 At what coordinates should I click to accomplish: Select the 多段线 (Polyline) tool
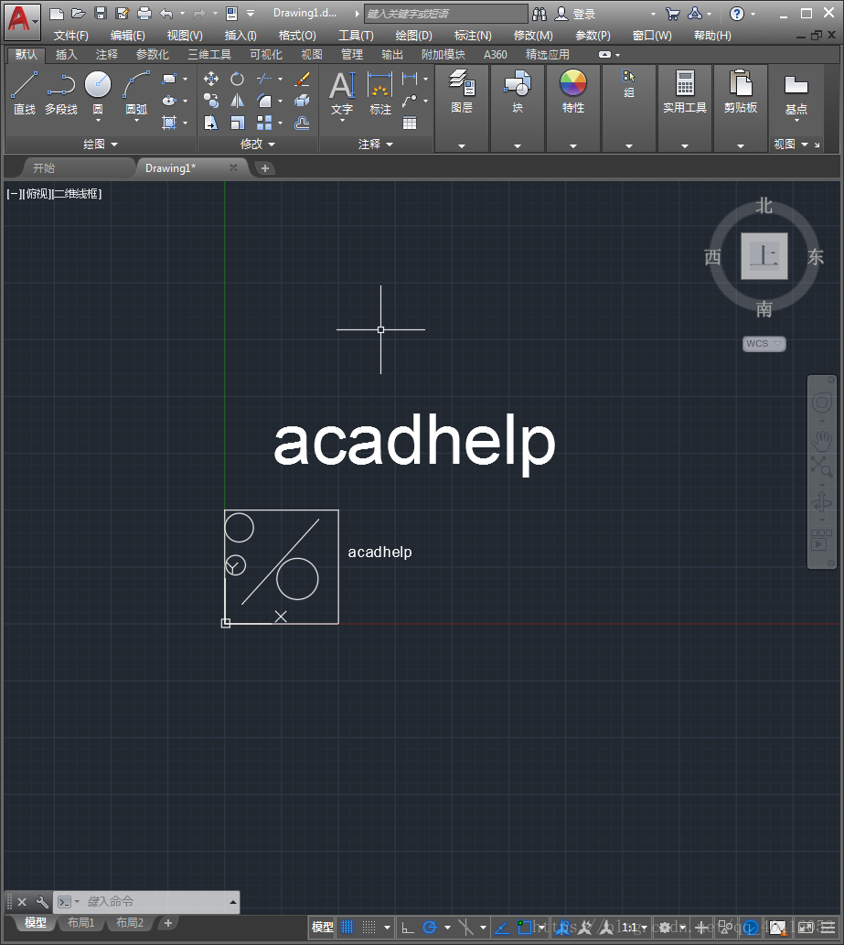61,92
